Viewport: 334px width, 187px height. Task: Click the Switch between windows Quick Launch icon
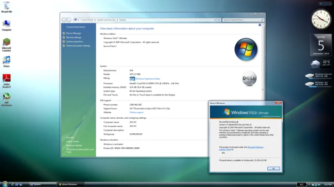pos(21,185)
